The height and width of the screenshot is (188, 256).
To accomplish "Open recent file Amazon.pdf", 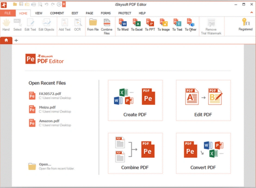I will point(50,123).
